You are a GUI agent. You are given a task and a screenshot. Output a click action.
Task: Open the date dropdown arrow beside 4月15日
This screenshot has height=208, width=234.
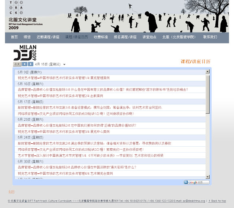tap(64, 65)
